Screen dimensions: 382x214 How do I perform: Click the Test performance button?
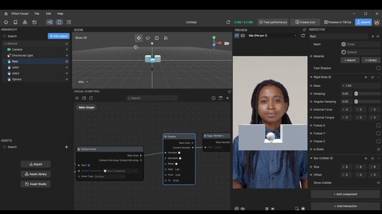(273, 22)
